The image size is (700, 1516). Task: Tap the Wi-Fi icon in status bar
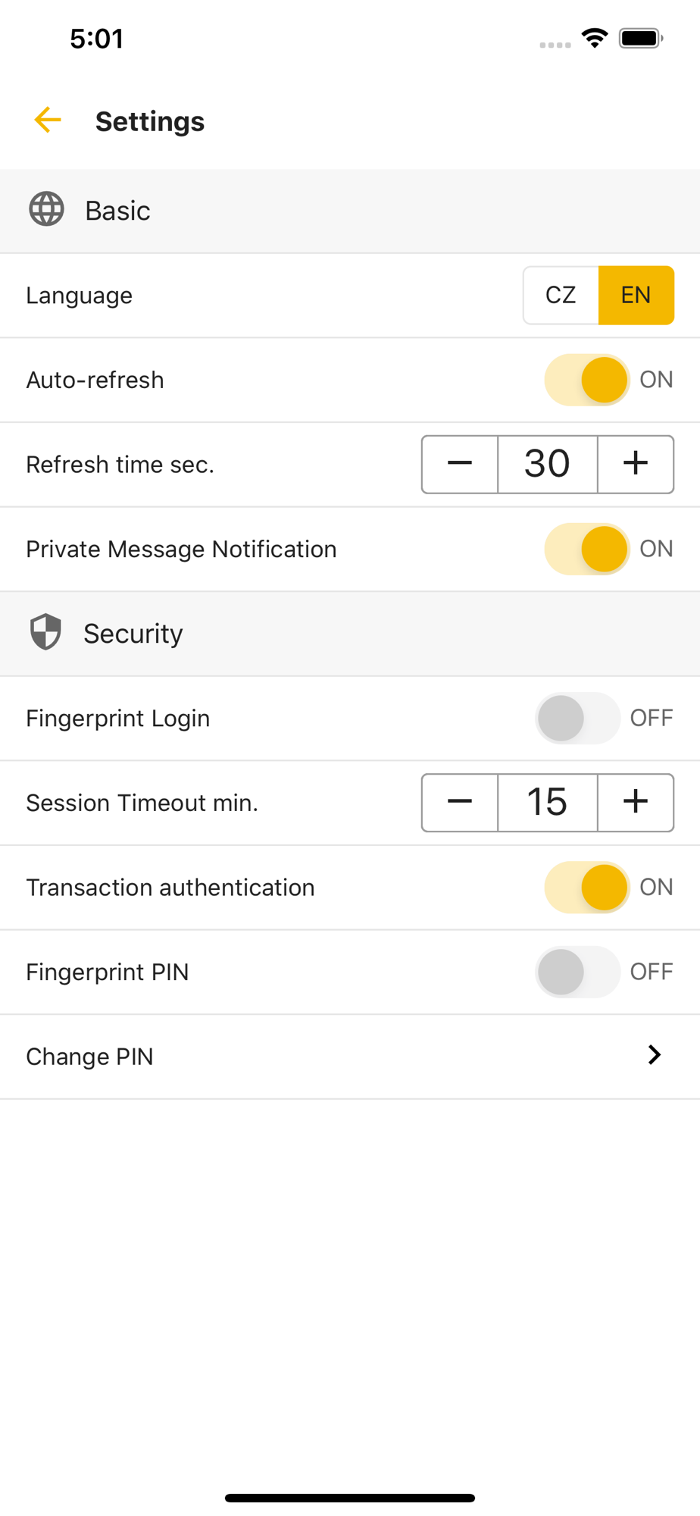click(595, 38)
